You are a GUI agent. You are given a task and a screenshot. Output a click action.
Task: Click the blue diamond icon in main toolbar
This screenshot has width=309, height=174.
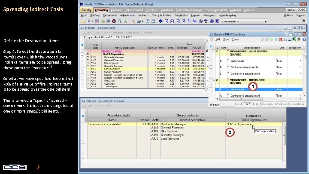tap(161, 21)
